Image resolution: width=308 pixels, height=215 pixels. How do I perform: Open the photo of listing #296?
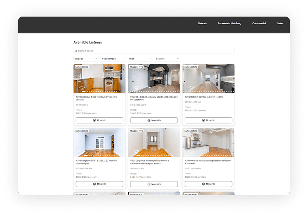point(208,143)
